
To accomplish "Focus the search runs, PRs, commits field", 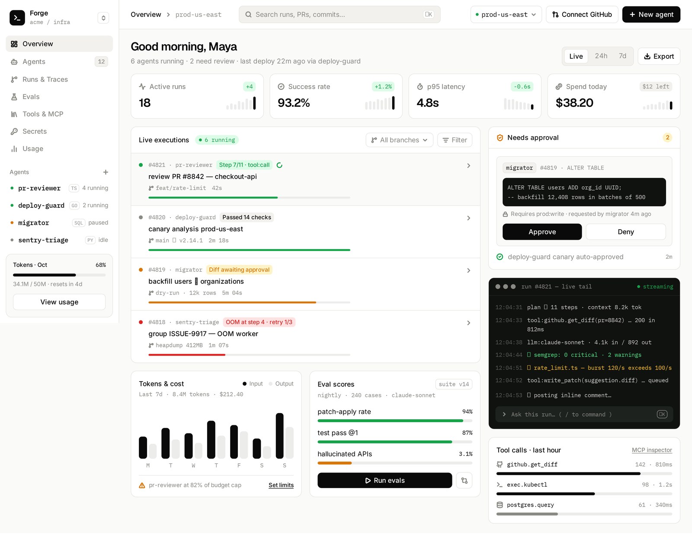I will (x=340, y=15).
